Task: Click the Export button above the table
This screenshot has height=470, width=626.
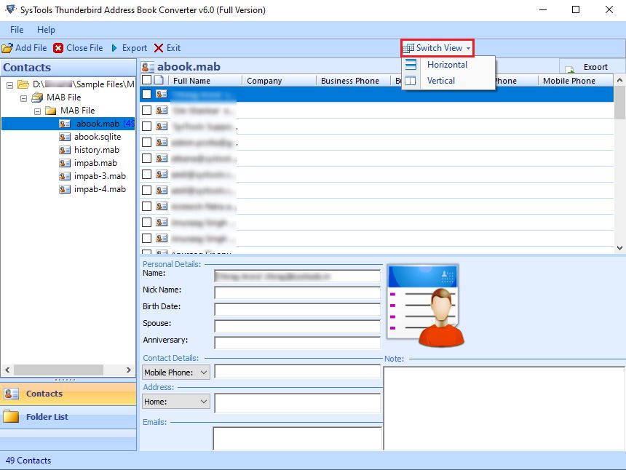Action: [592, 66]
